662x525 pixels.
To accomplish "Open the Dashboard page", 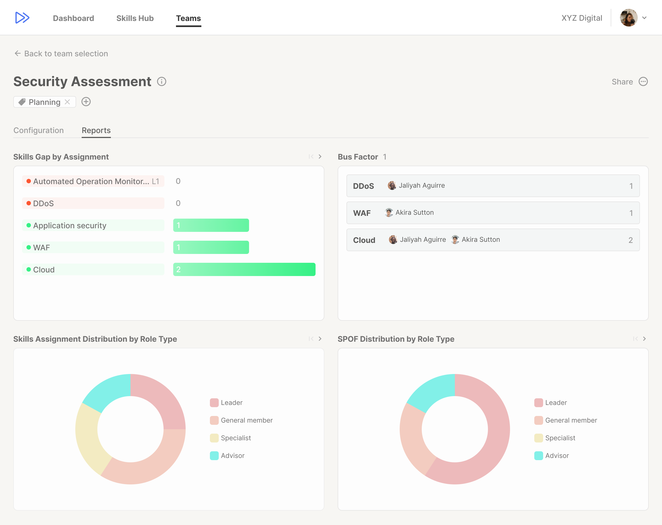I will point(73,18).
